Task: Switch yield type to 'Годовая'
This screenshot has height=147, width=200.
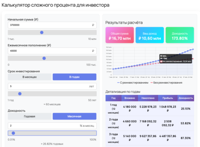Action: pyautogui.click(x=30, y=116)
